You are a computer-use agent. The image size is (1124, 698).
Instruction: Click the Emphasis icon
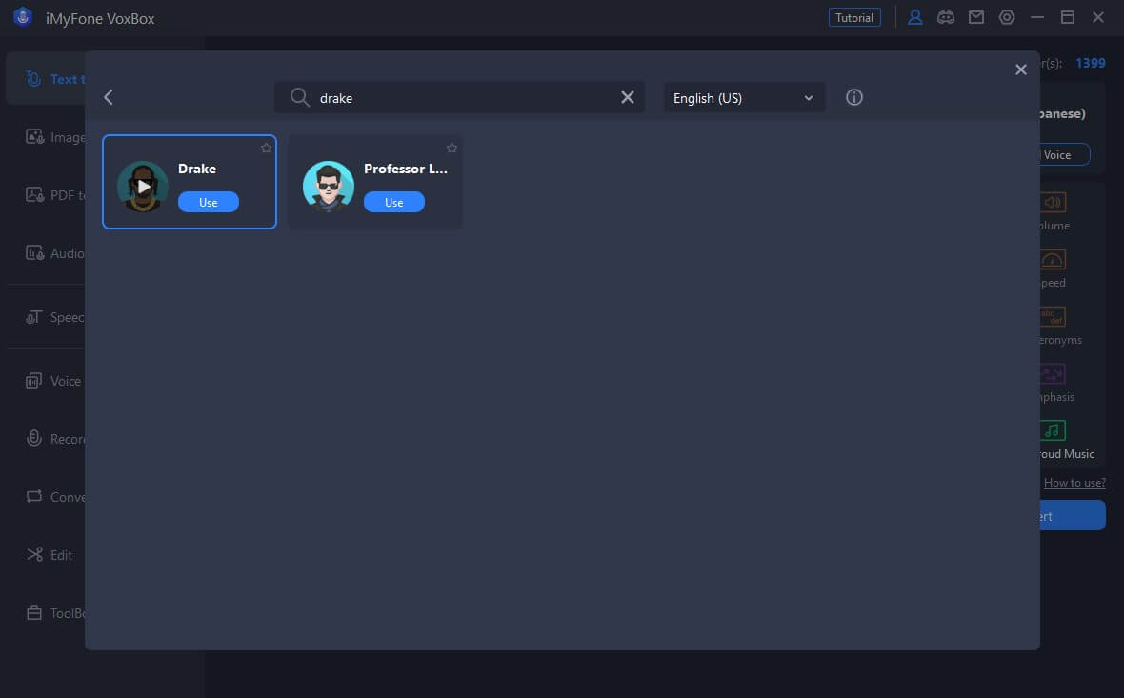coord(1053,373)
